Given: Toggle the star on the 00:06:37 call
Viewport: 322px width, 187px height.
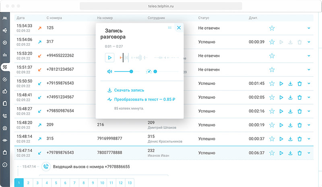Looking at the screenshot, I should pos(272,153).
